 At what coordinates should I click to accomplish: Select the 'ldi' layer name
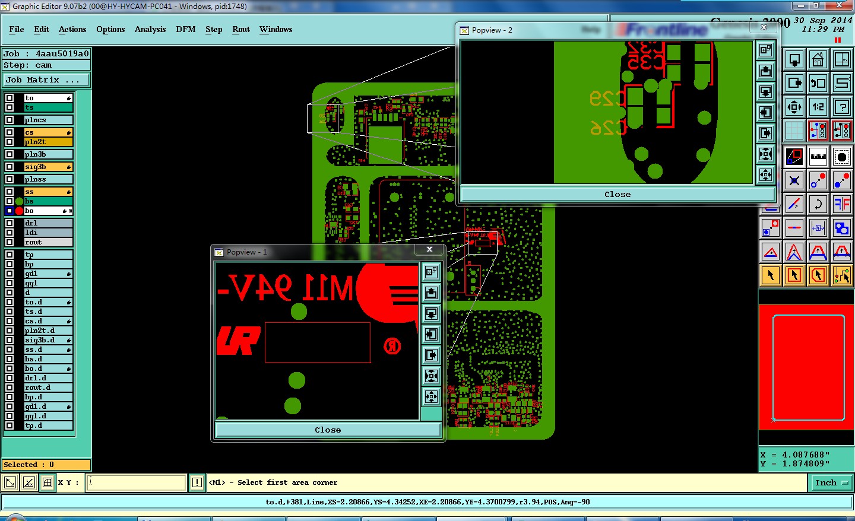point(48,233)
